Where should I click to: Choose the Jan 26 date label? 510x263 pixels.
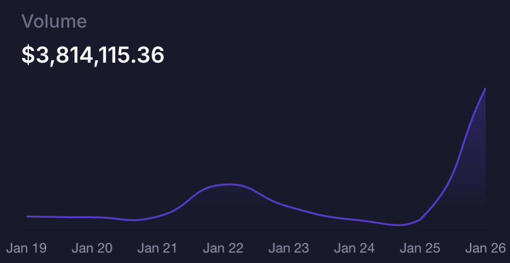click(484, 248)
